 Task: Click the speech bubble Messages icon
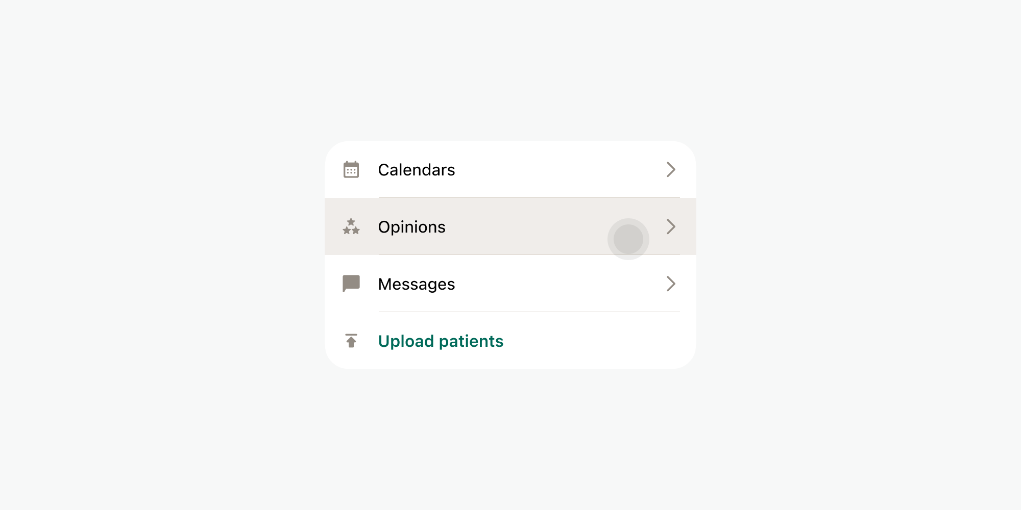pos(351,284)
